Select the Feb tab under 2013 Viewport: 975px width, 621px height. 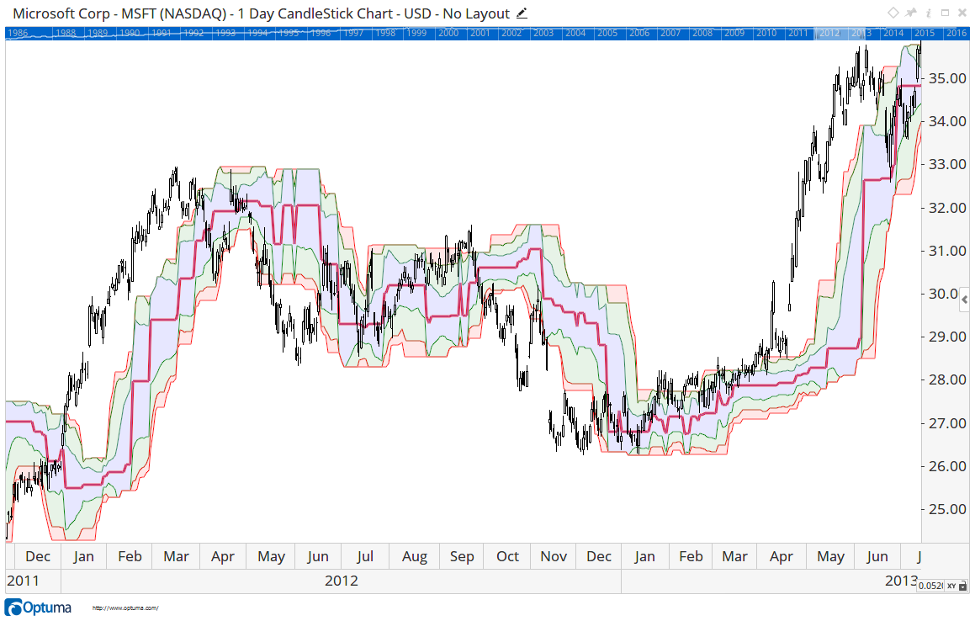tap(691, 556)
